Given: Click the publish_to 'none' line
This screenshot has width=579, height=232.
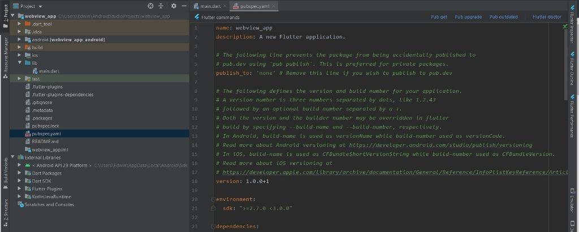Looking at the screenshot, I should point(334,73).
